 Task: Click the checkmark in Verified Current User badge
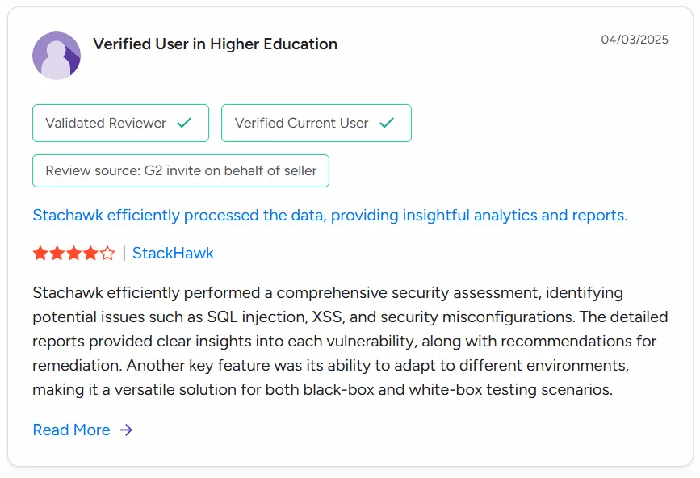click(x=387, y=123)
